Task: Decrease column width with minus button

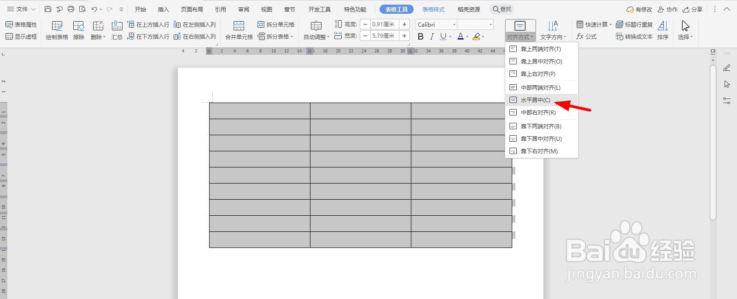Action: pyautogui.click(x=365, y=36)
